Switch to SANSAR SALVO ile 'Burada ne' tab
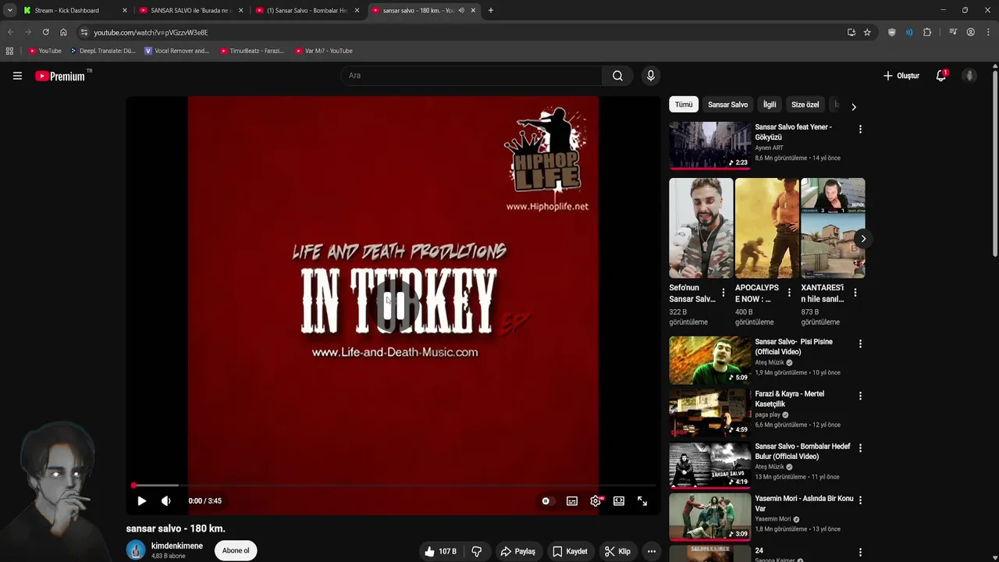 (x=192, y=10)
